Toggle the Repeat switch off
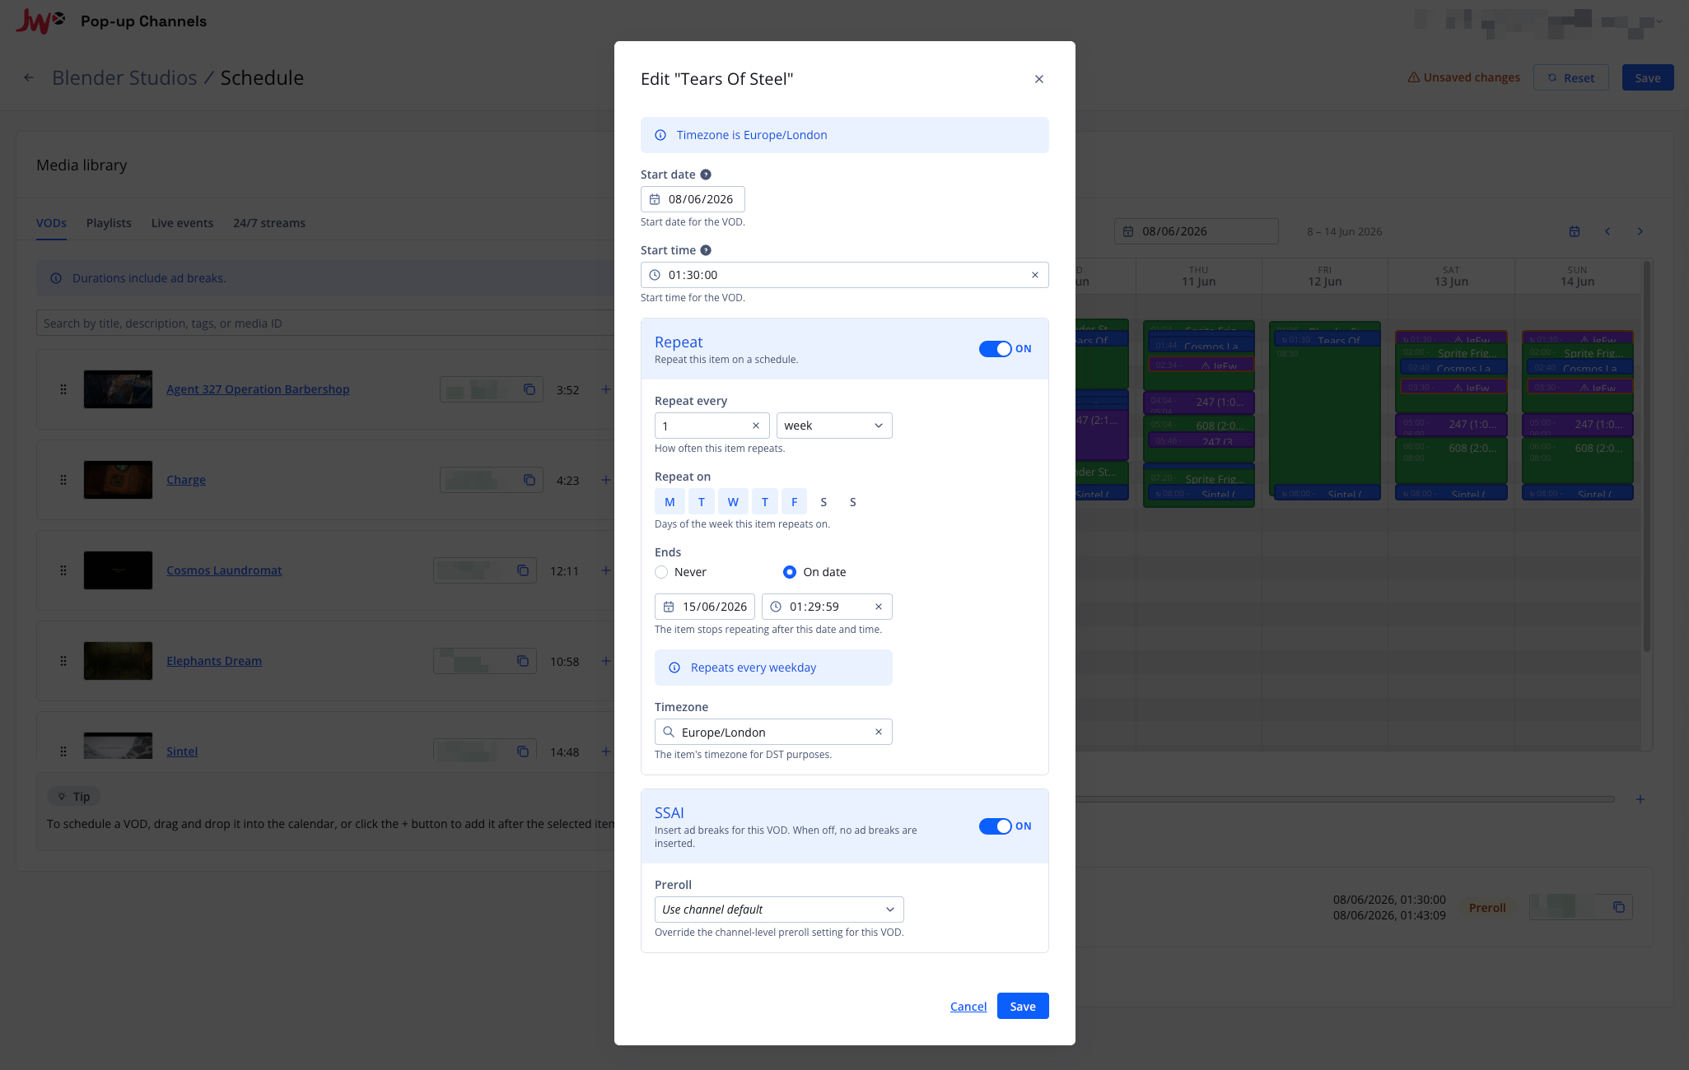The height and width of the screenshot is (1070, 1689). coord(995,349)
